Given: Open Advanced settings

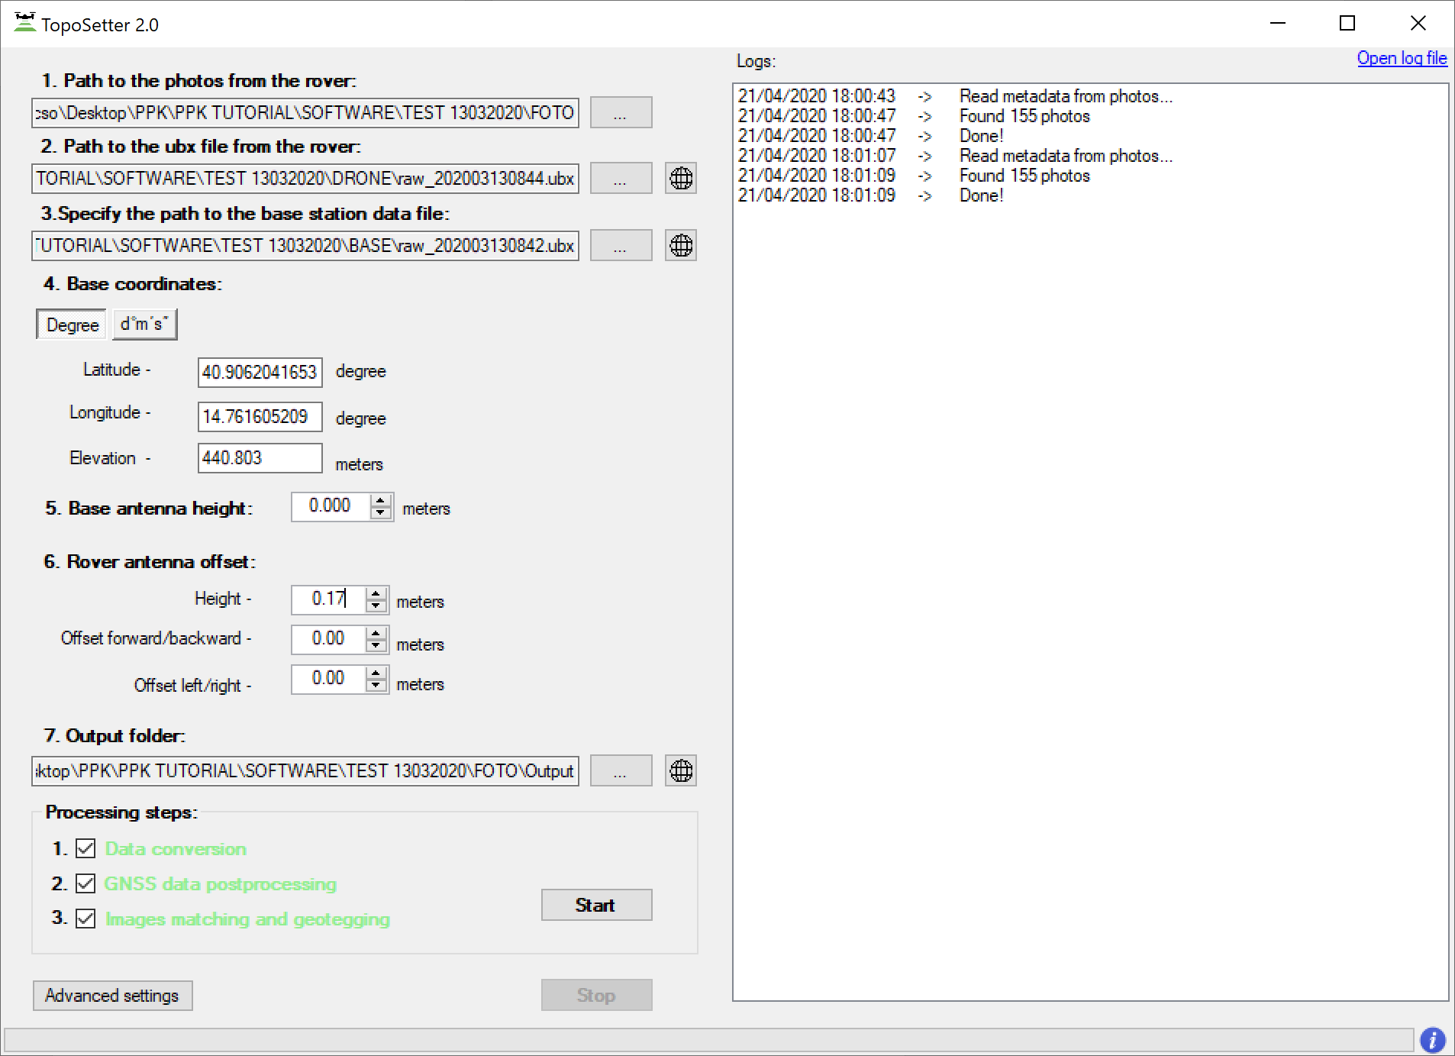Looking at the screenshot, I should pyautogui.click(x=112, y=996).
